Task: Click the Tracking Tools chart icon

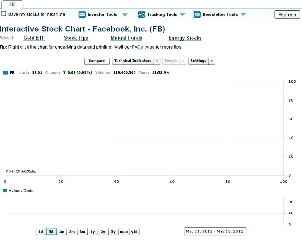Action: click(x=141, y=14)
